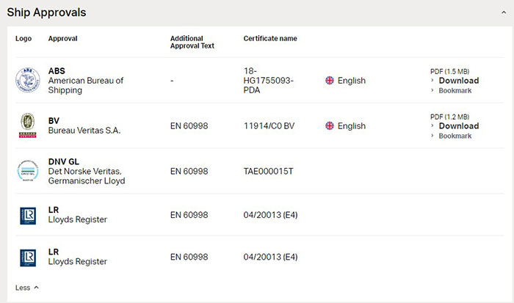Bookmark the ABS certificate

click(x=455, y=91)
